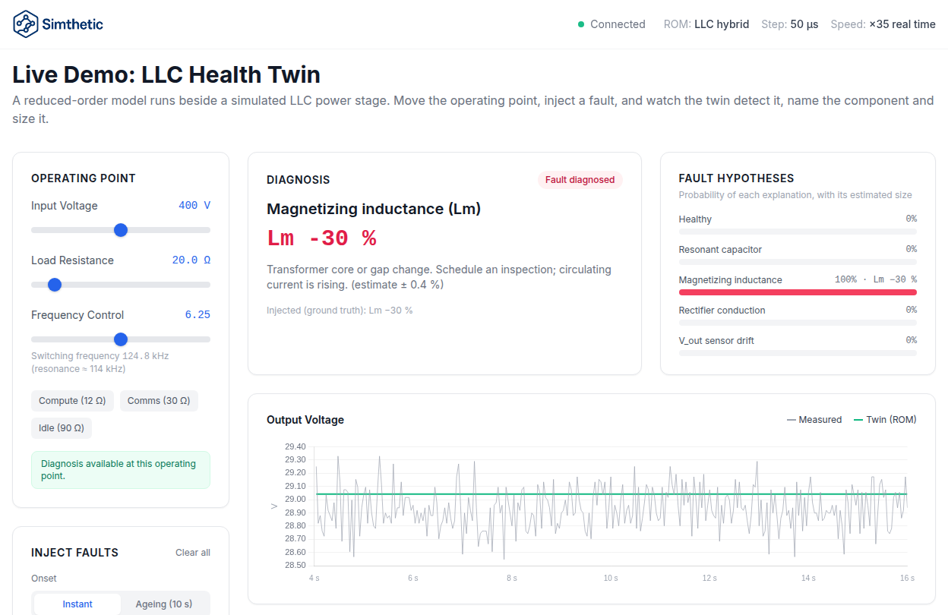Screen dimensions: 948x615
Task: Click the V_out sensor drift hypothesis row
Action: 798,345
